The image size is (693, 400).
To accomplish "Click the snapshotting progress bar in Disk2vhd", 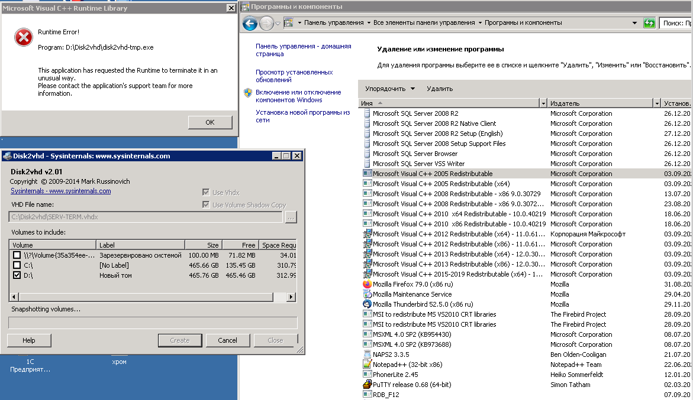I will click(x=153, y=323).
